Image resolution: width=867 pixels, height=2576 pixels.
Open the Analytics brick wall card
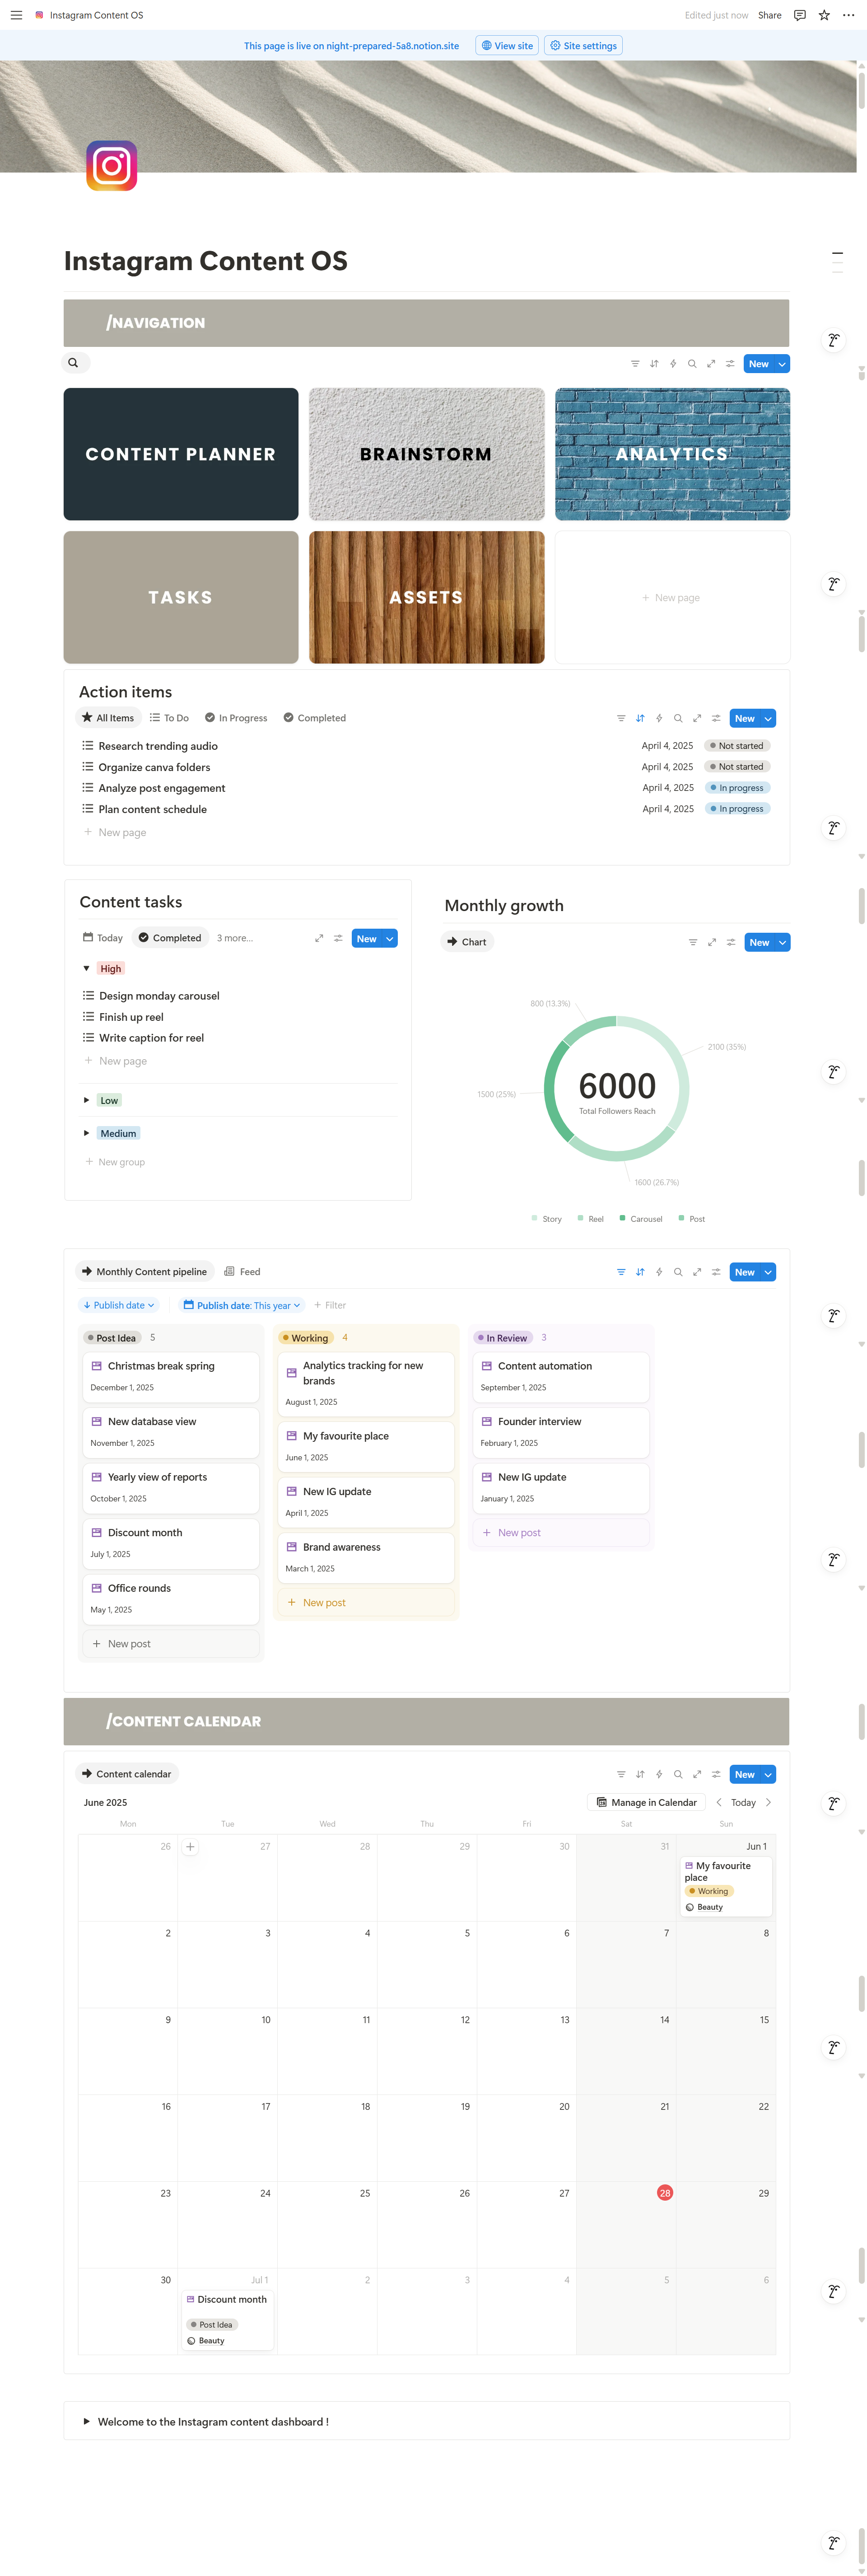click(x=672, y=454)
